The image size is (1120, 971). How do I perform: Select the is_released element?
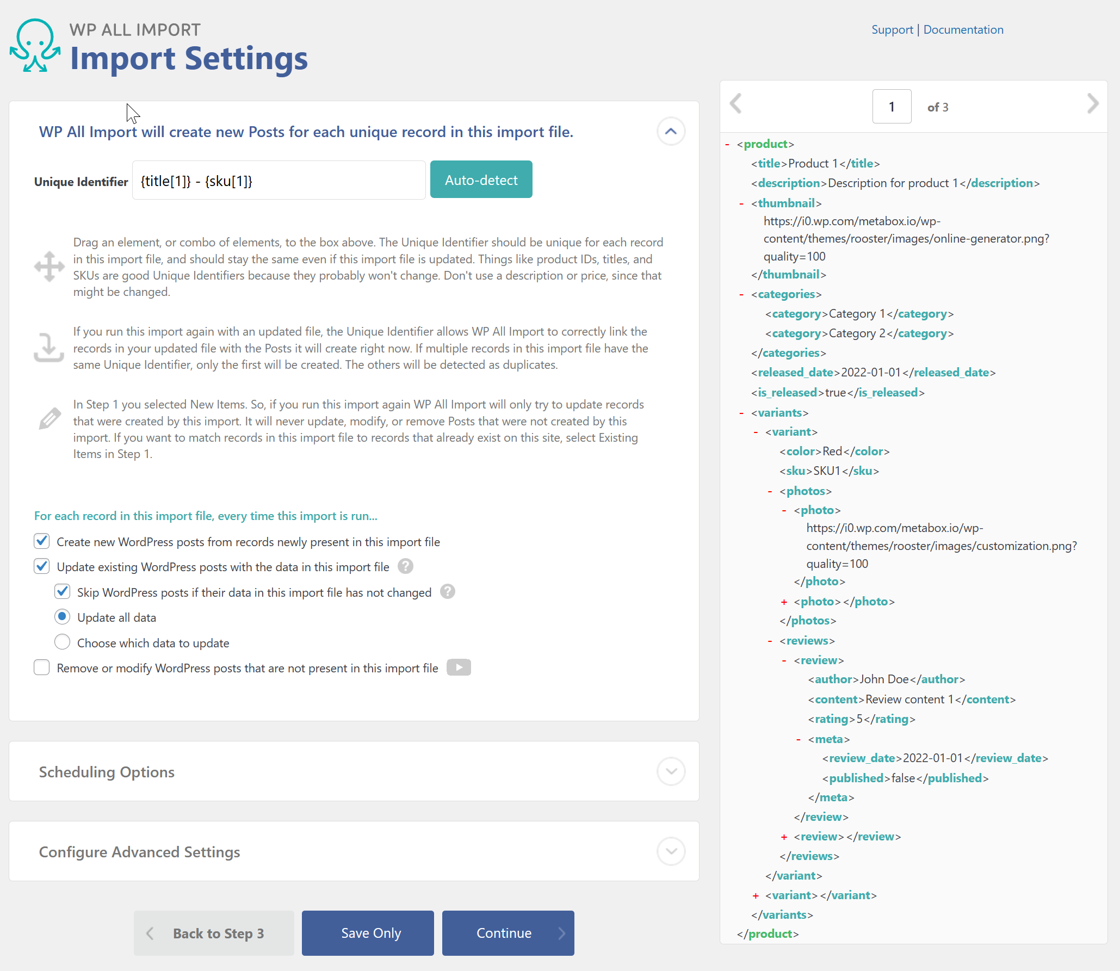click(x=838, y=393)
